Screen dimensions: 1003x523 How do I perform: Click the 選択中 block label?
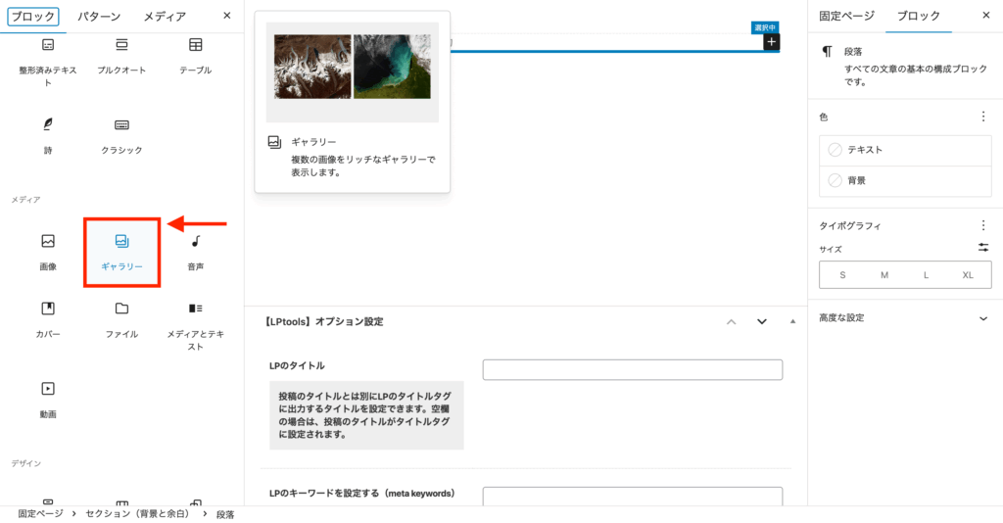[765, 27]
